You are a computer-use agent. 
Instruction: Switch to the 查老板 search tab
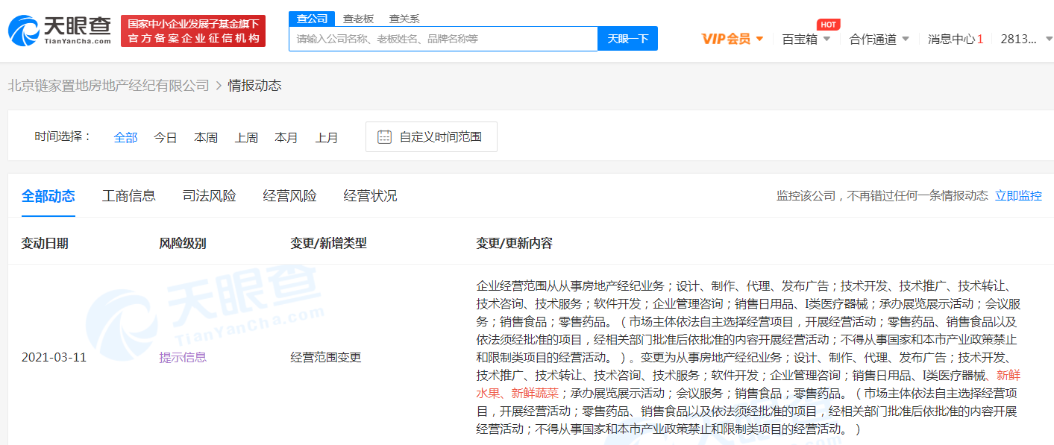click(x=358, y=19)
